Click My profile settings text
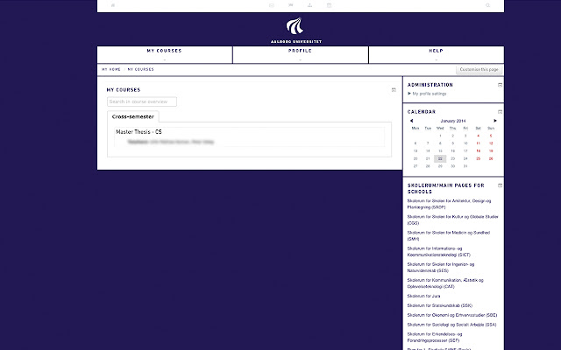The width and height of the screenshot is (561, 350). pos(430,94)
